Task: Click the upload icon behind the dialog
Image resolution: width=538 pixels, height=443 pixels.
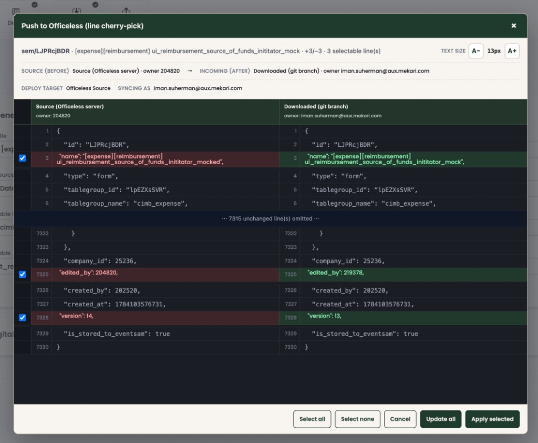Action: 126,11
